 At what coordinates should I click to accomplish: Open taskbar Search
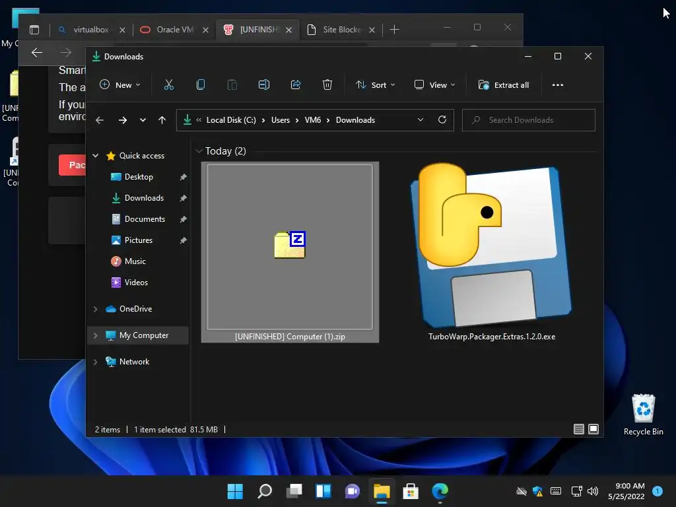(265, 491)
